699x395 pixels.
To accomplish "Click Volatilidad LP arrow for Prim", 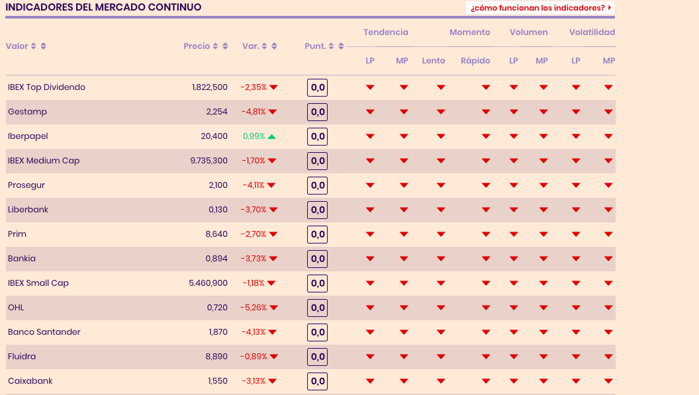I will point(576,234).
